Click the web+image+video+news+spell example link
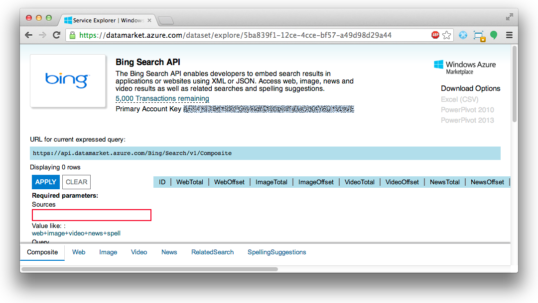Image resolution: width=538 pixels, height=303 pixels. 76,233
